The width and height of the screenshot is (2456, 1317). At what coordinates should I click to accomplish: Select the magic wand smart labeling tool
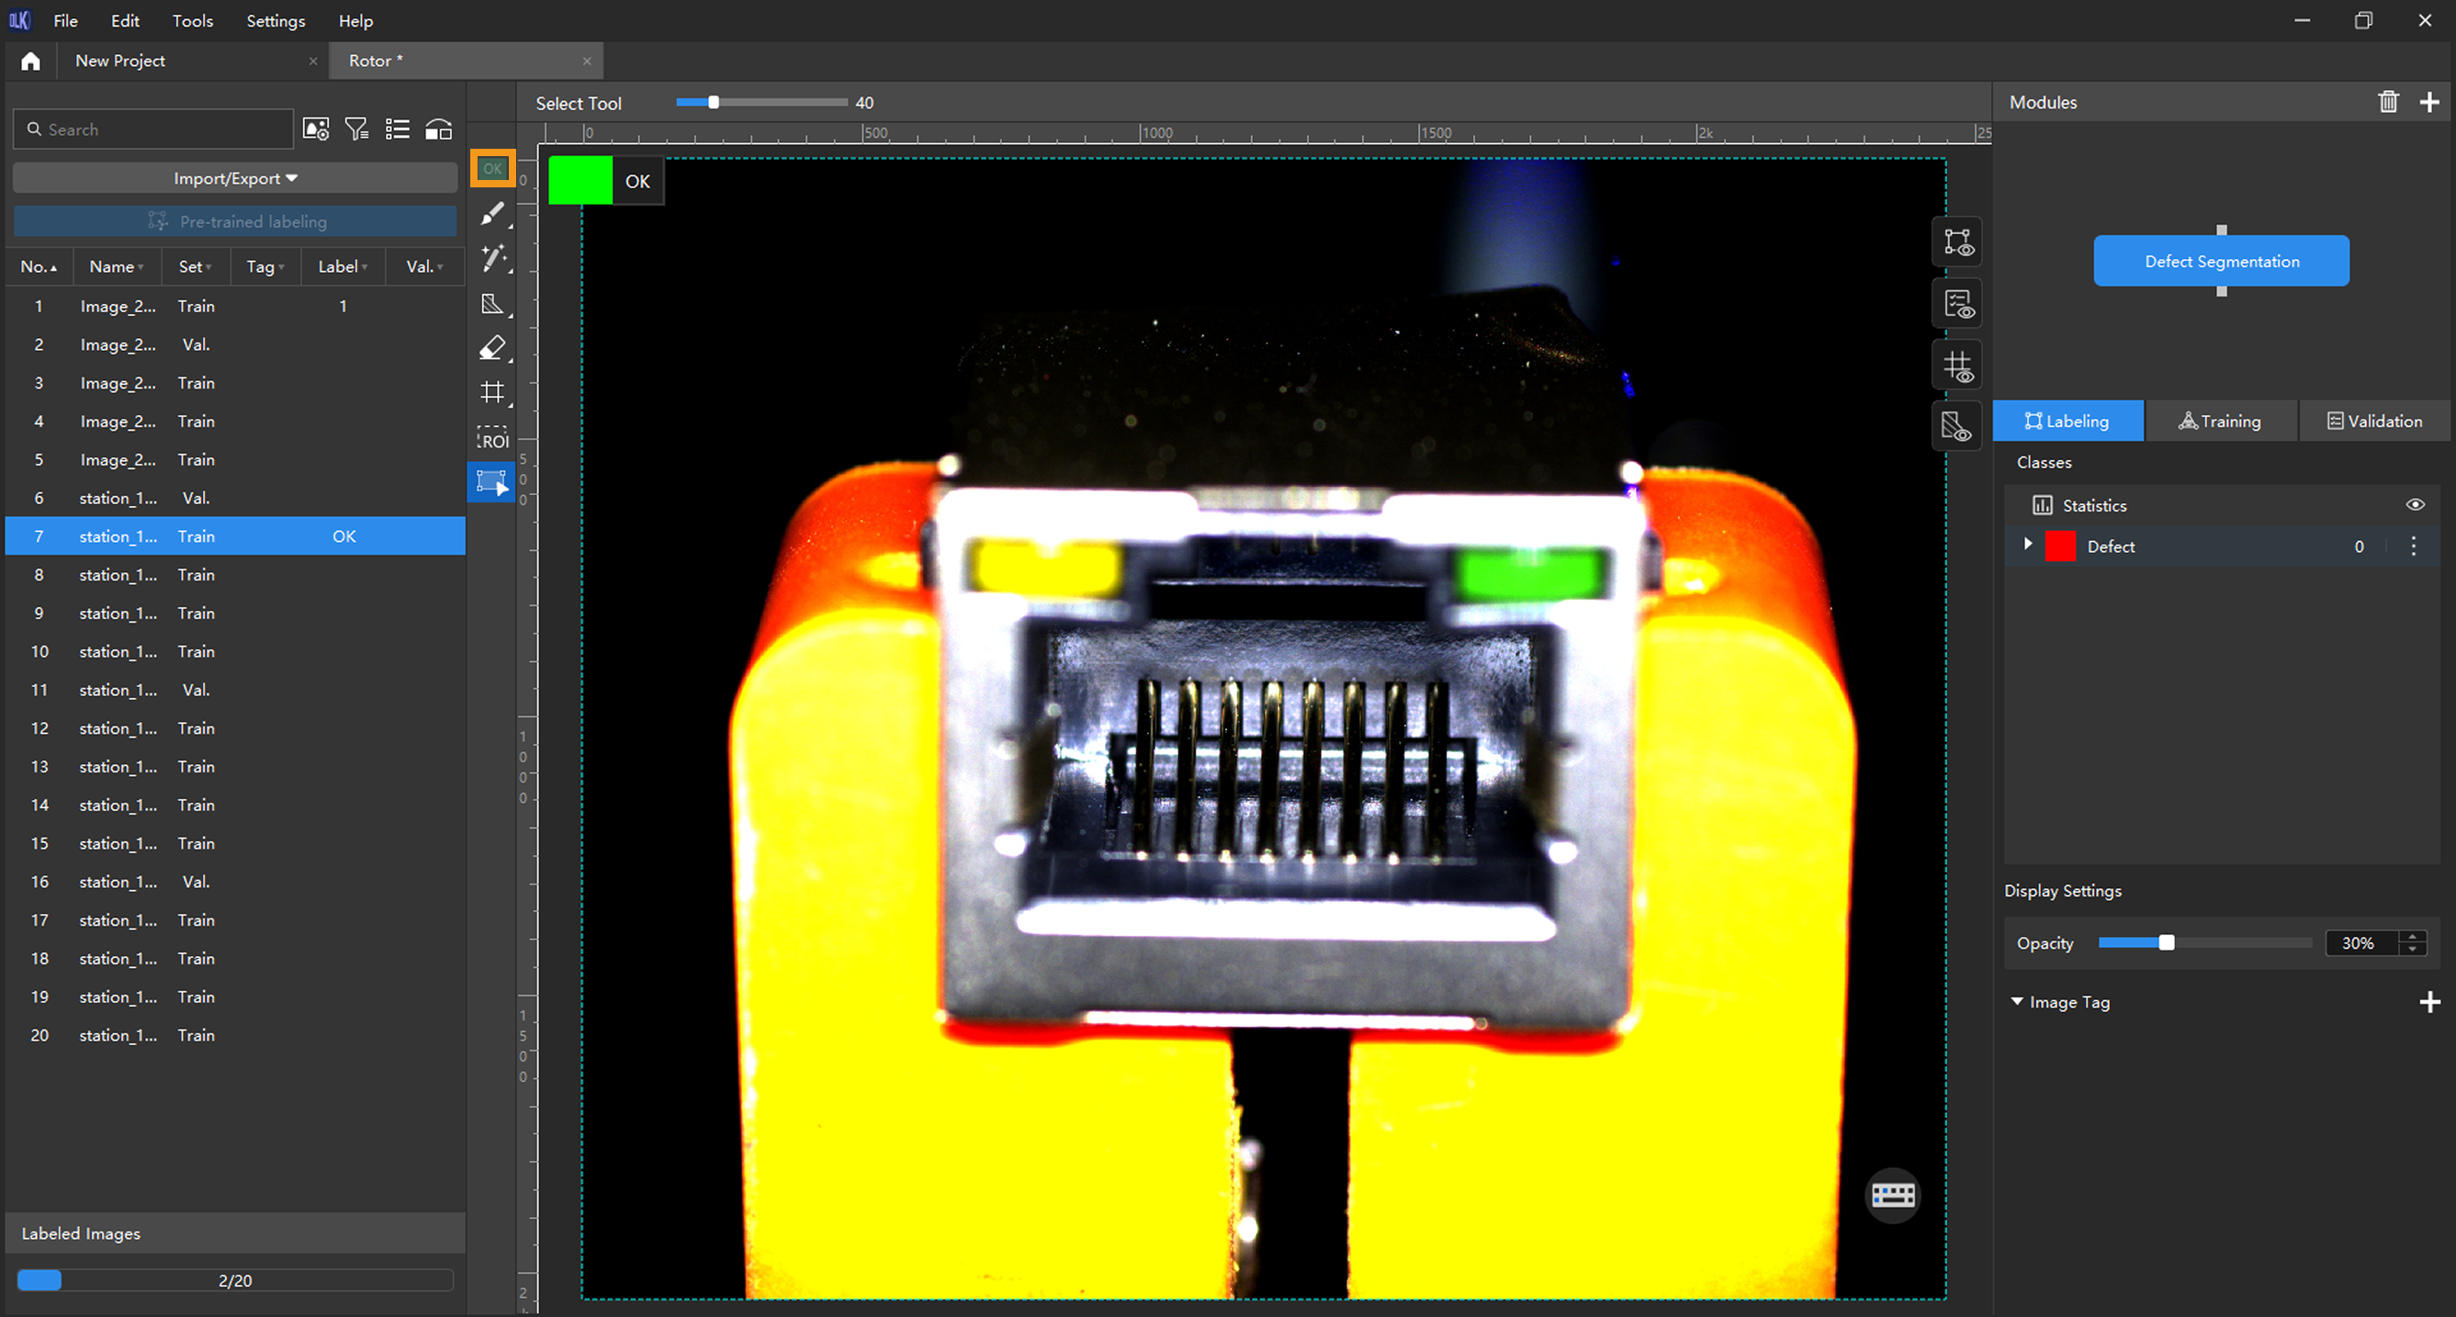[x=492, y=258]
